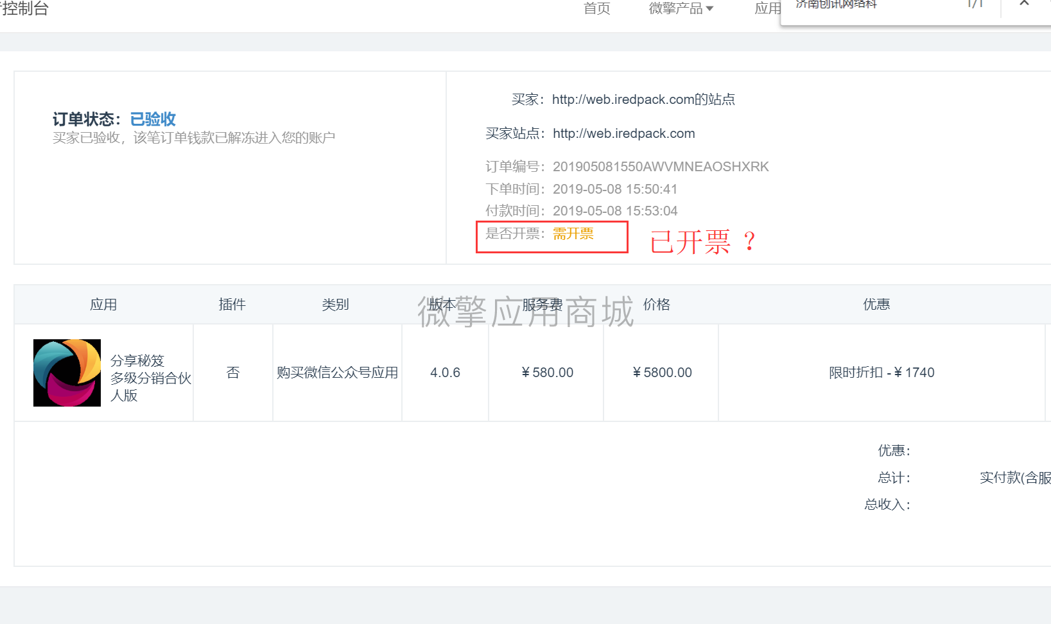1051x624 pixels.
Task: Select order number 201905081550AWVMNEAOSHXRK
Action: click(661, 167)
